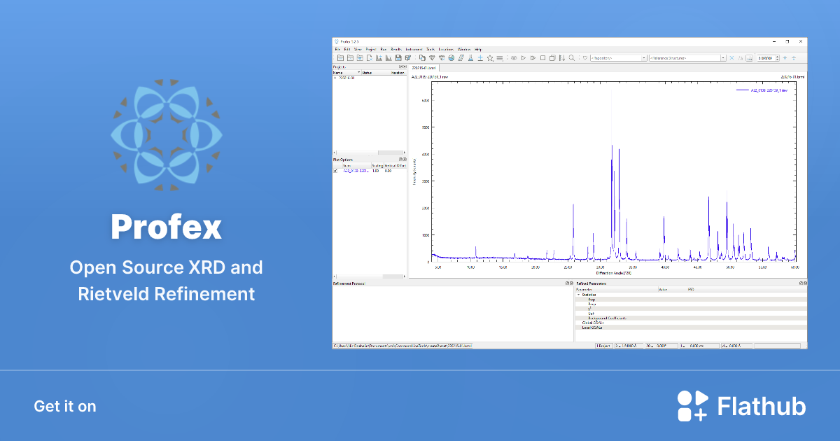Activate the zoom magnifier tool

pyautogui.click(x=571, y=58)
